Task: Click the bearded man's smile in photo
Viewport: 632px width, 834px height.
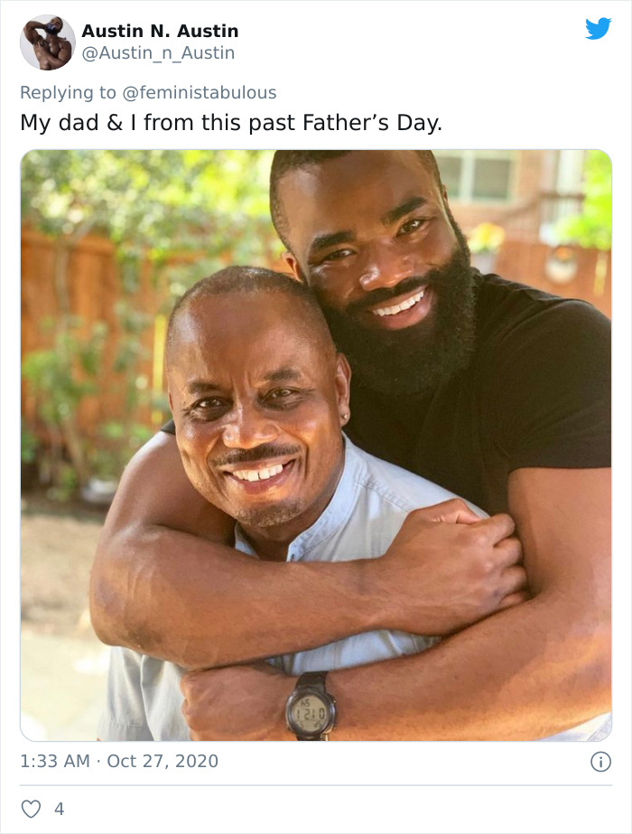Action: click(399, 305)
